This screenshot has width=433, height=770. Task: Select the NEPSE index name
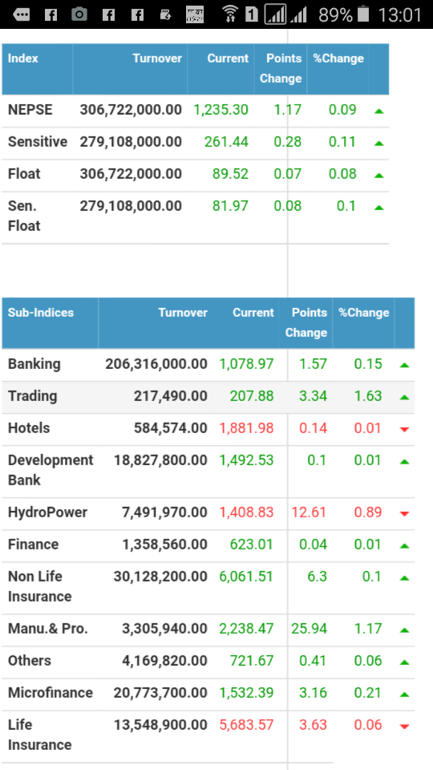[30, 110]
